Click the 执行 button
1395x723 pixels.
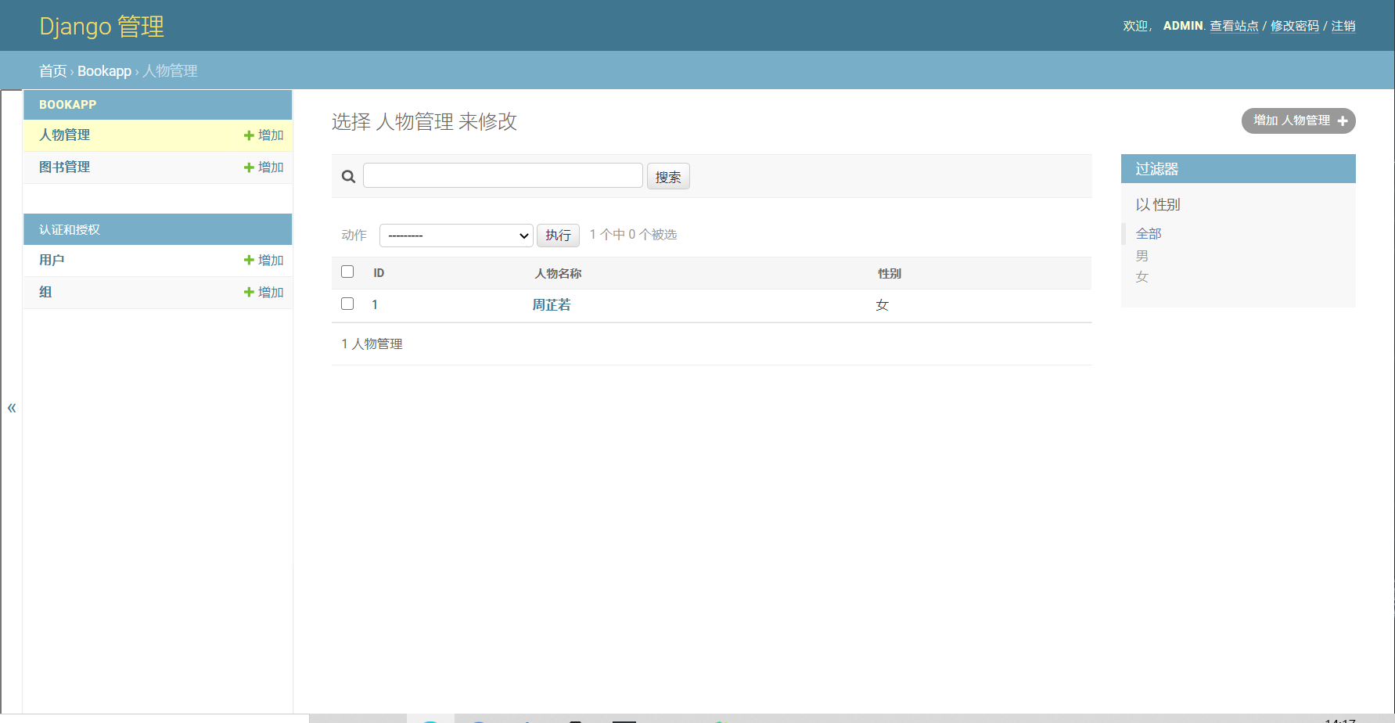pos(558,236)
